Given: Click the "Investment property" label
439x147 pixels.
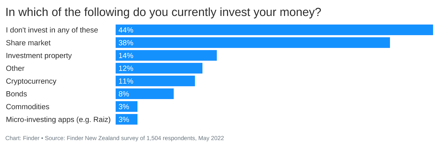Looking at the screenshot, I should 39,56.
